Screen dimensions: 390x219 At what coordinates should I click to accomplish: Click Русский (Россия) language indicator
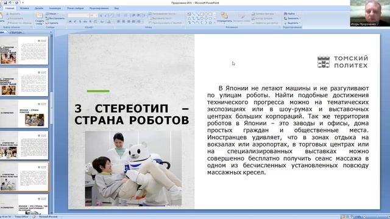pos(48,217)
